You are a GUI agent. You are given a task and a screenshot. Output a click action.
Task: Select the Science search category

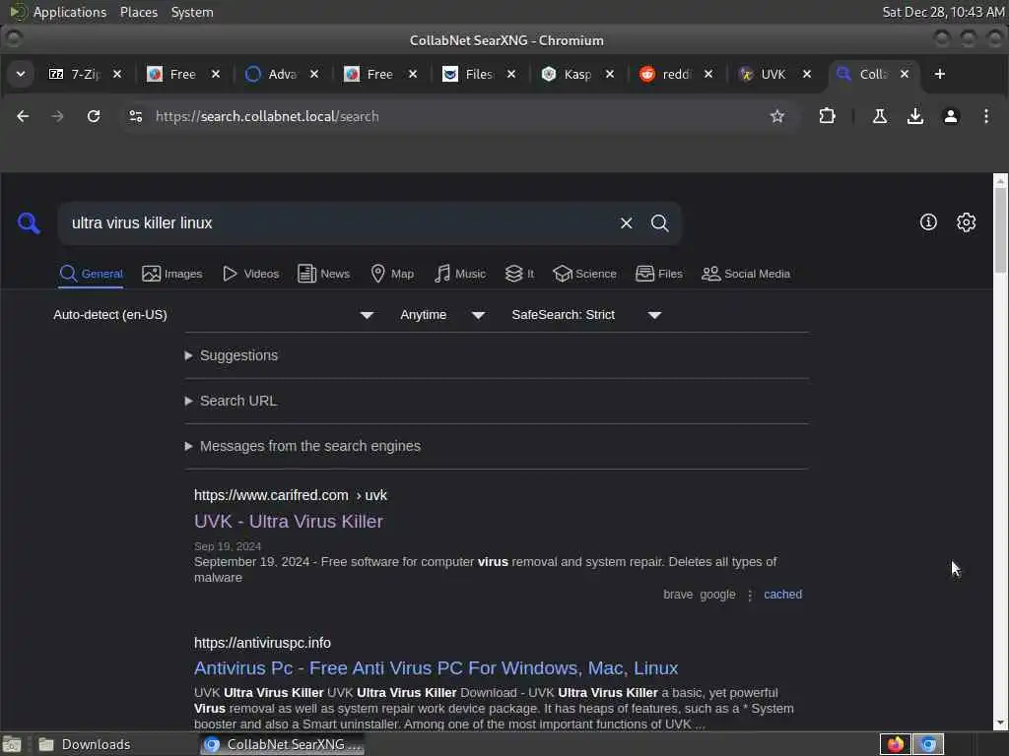584,274
